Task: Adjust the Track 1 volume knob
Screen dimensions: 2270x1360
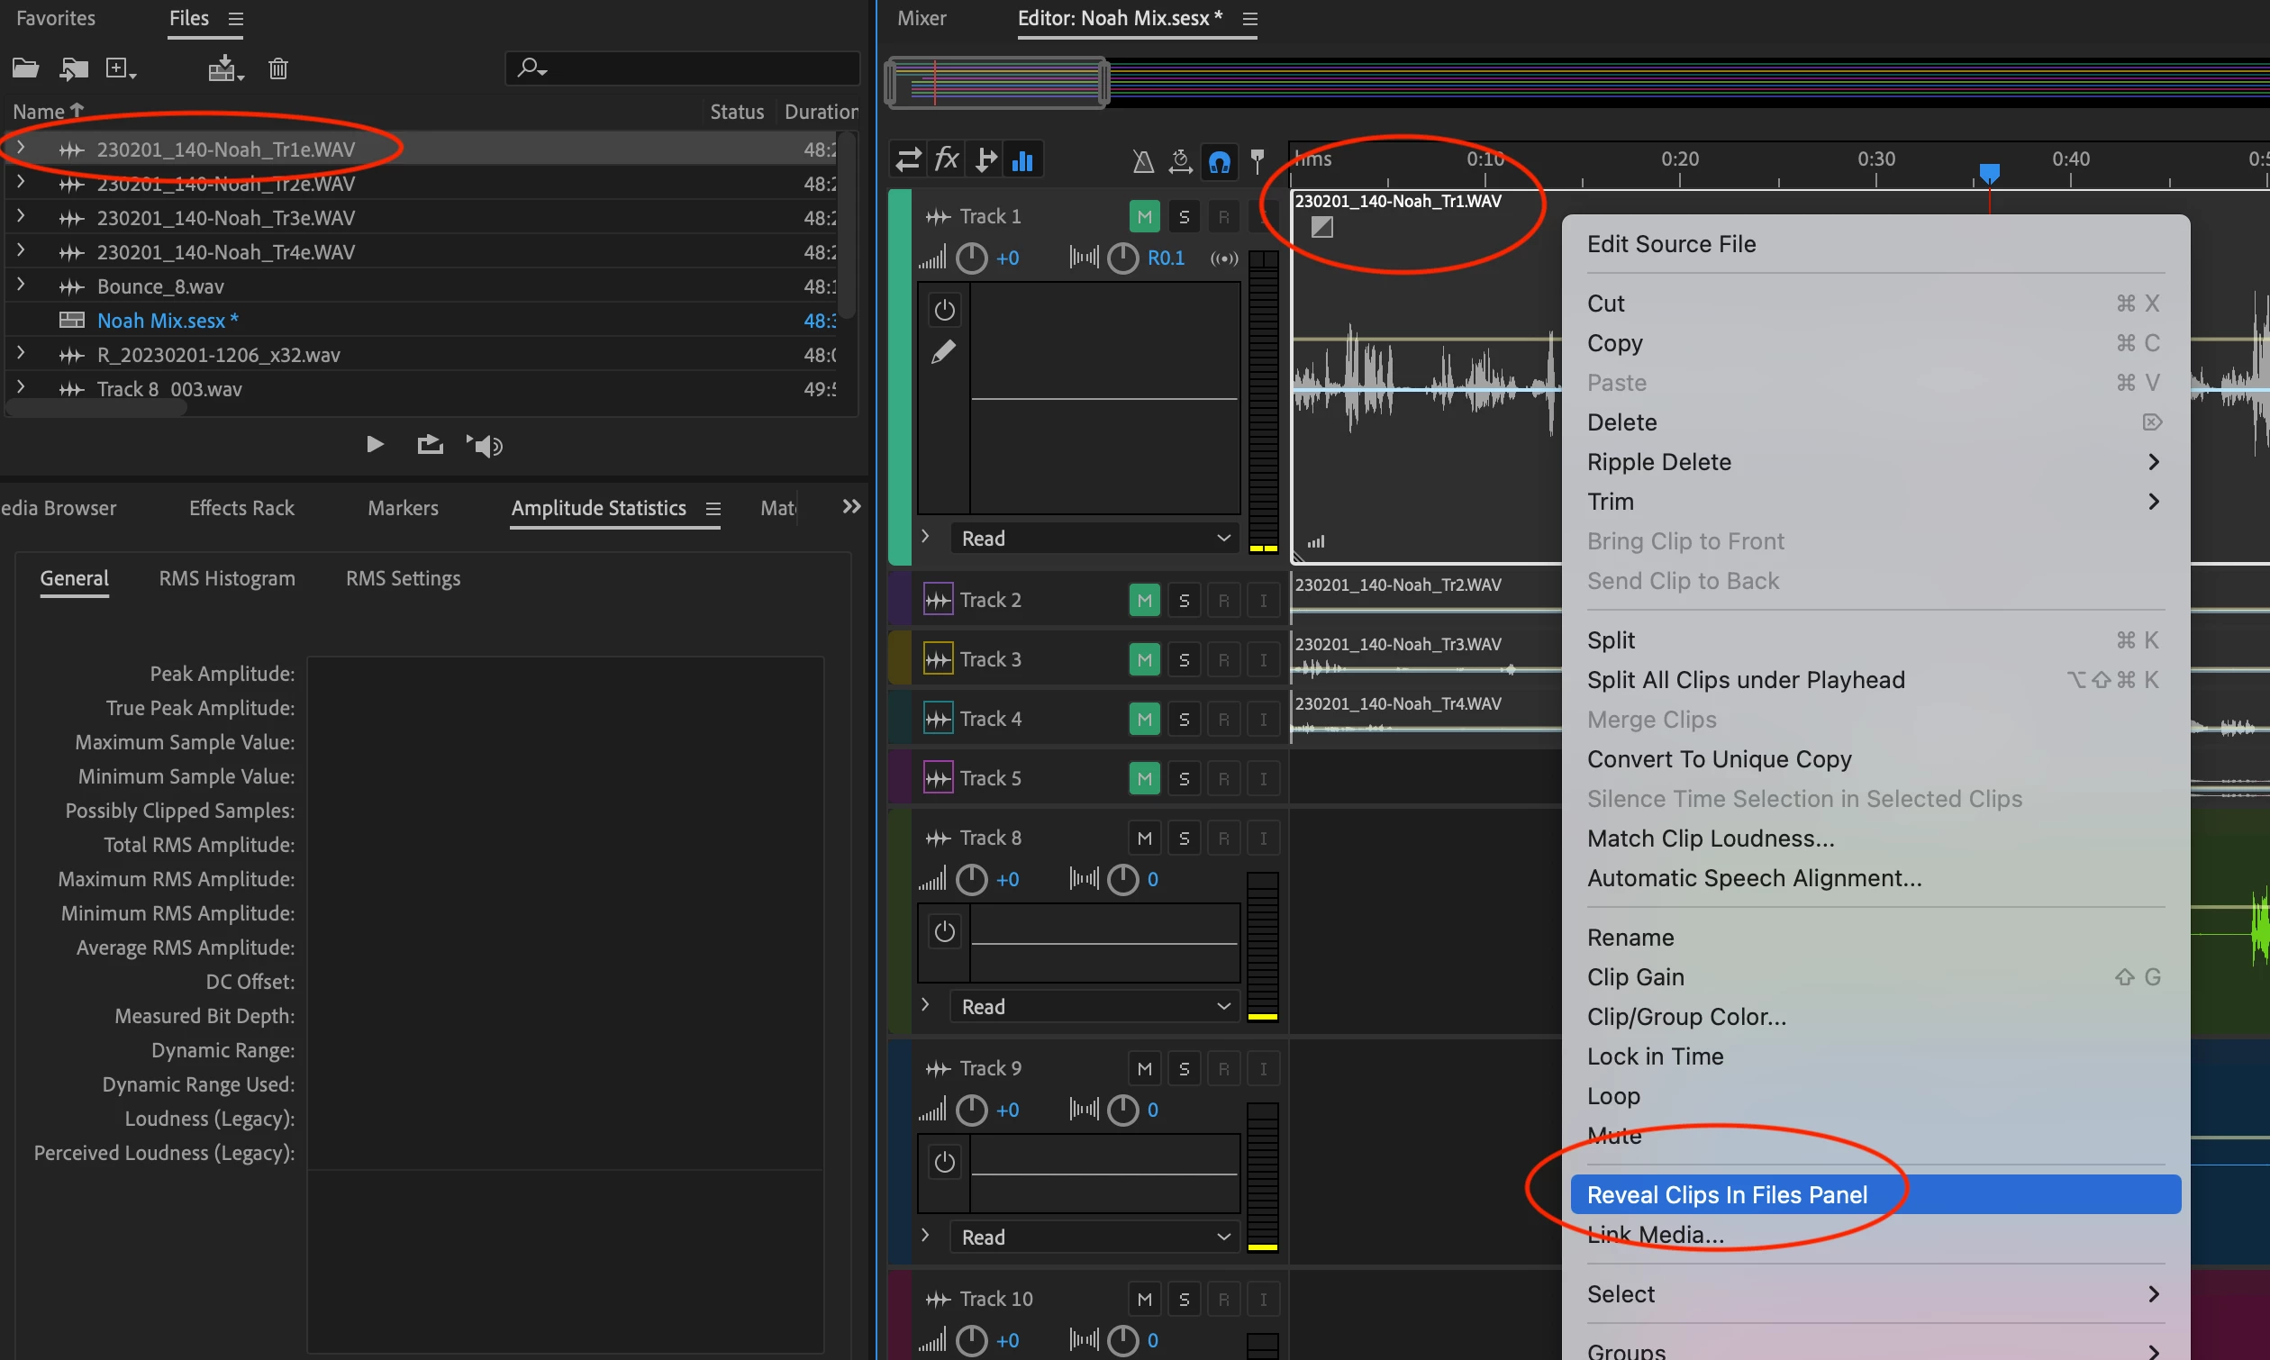Action: tap(971, 258)
